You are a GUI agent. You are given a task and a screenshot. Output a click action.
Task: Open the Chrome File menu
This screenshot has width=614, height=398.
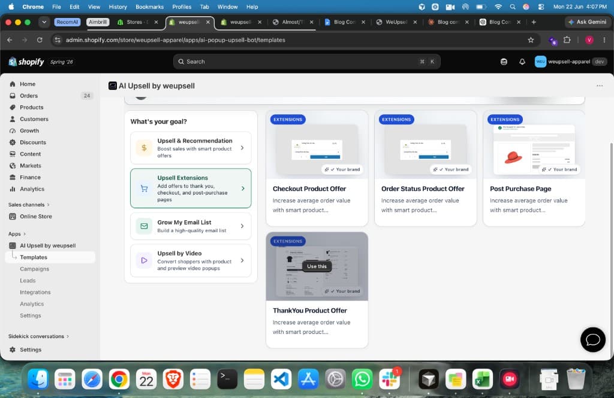(56, 7)
